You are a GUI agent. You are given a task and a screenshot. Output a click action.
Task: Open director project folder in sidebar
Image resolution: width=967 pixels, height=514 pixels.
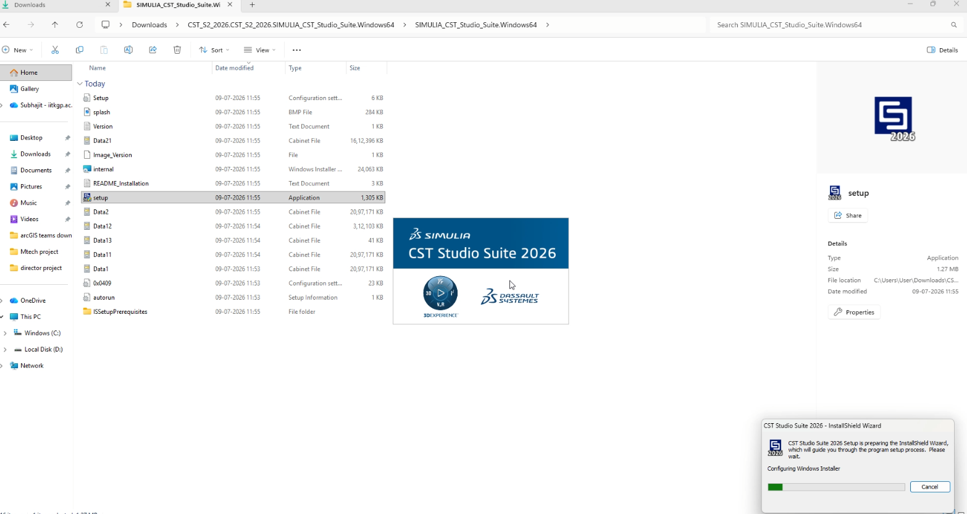[41, 268]
